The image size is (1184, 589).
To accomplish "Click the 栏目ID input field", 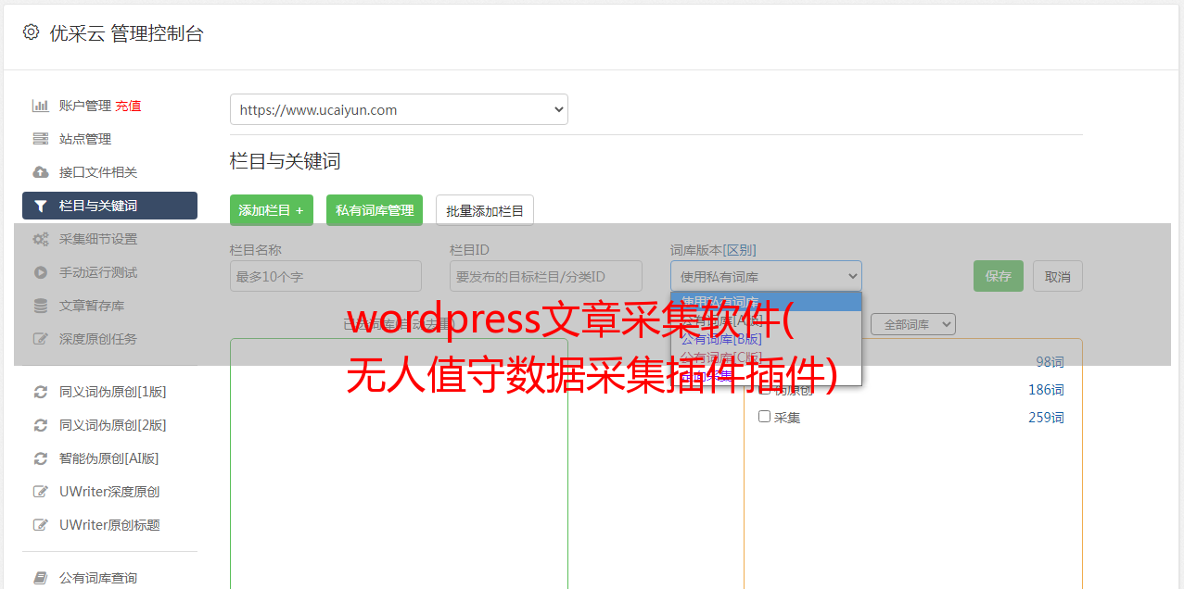I will tap(546, 276).
